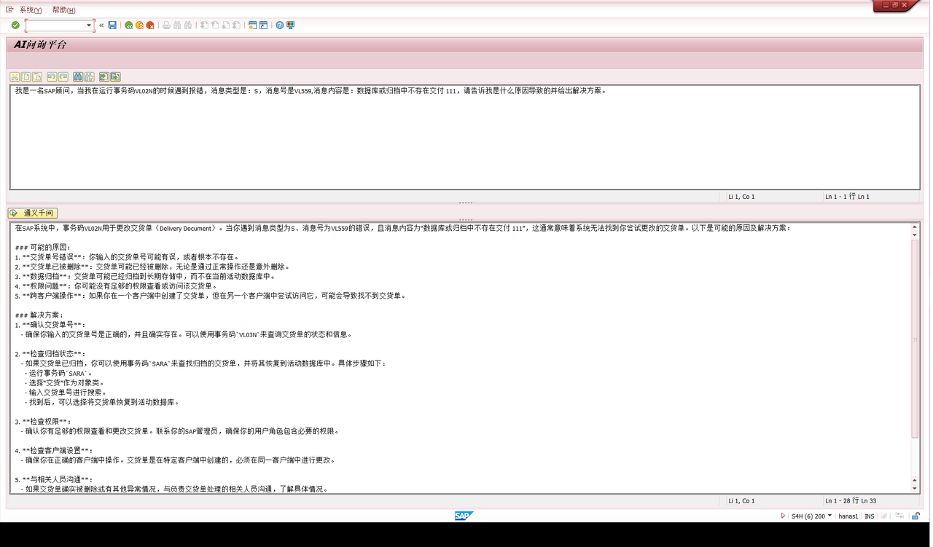Viewport: 933px width, 547px height.
Task: Collapse the command field with the double-arrow
Action: 101,25
